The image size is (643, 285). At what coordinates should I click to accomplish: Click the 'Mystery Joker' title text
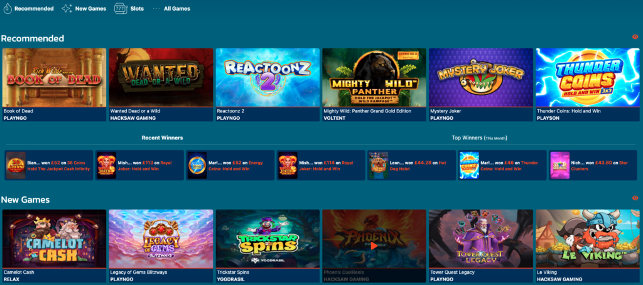pyautogui.click(x=446, y=110)
